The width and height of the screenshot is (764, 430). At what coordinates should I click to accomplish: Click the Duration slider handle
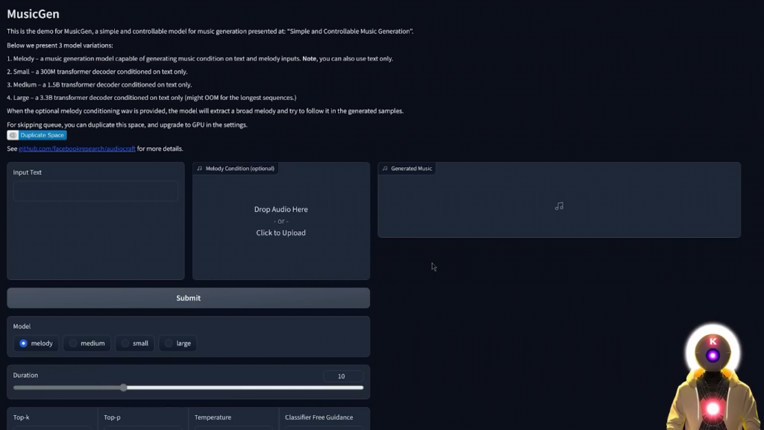123,387
